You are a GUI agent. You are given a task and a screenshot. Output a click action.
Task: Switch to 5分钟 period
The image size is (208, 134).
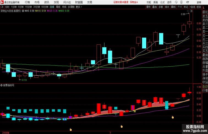tap(21, 7)
